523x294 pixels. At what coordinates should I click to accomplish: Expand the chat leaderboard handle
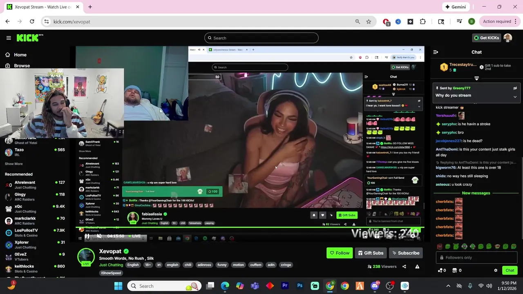(476, 78)
